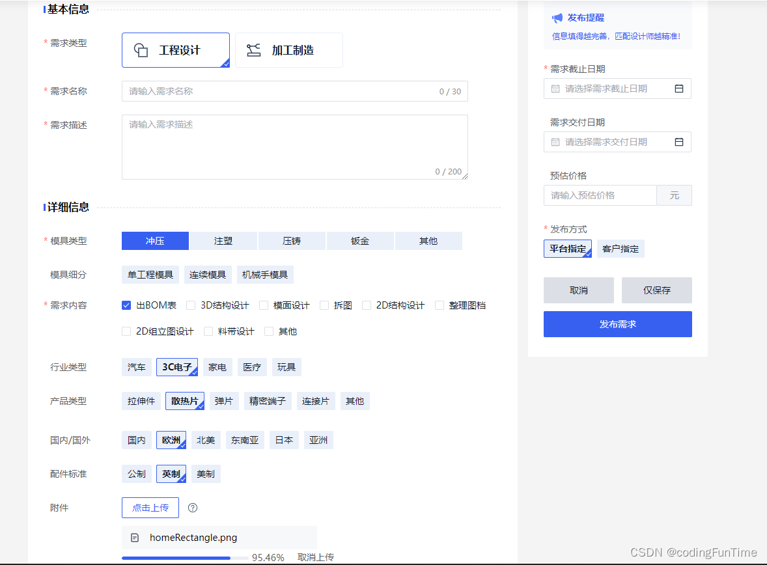This screenshot has height=565, width=767.
Task: Check the 2D结构设计 checkbox
Action: [x=367, y=305]
